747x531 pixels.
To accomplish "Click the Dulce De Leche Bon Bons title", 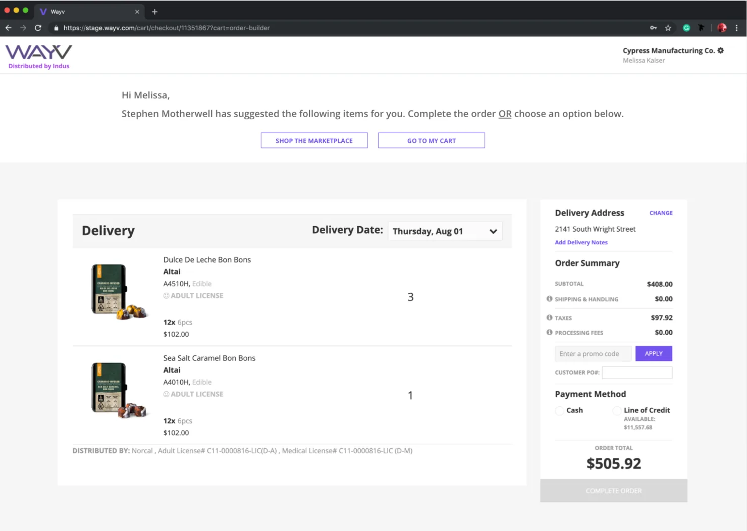I will click(207, 259).
